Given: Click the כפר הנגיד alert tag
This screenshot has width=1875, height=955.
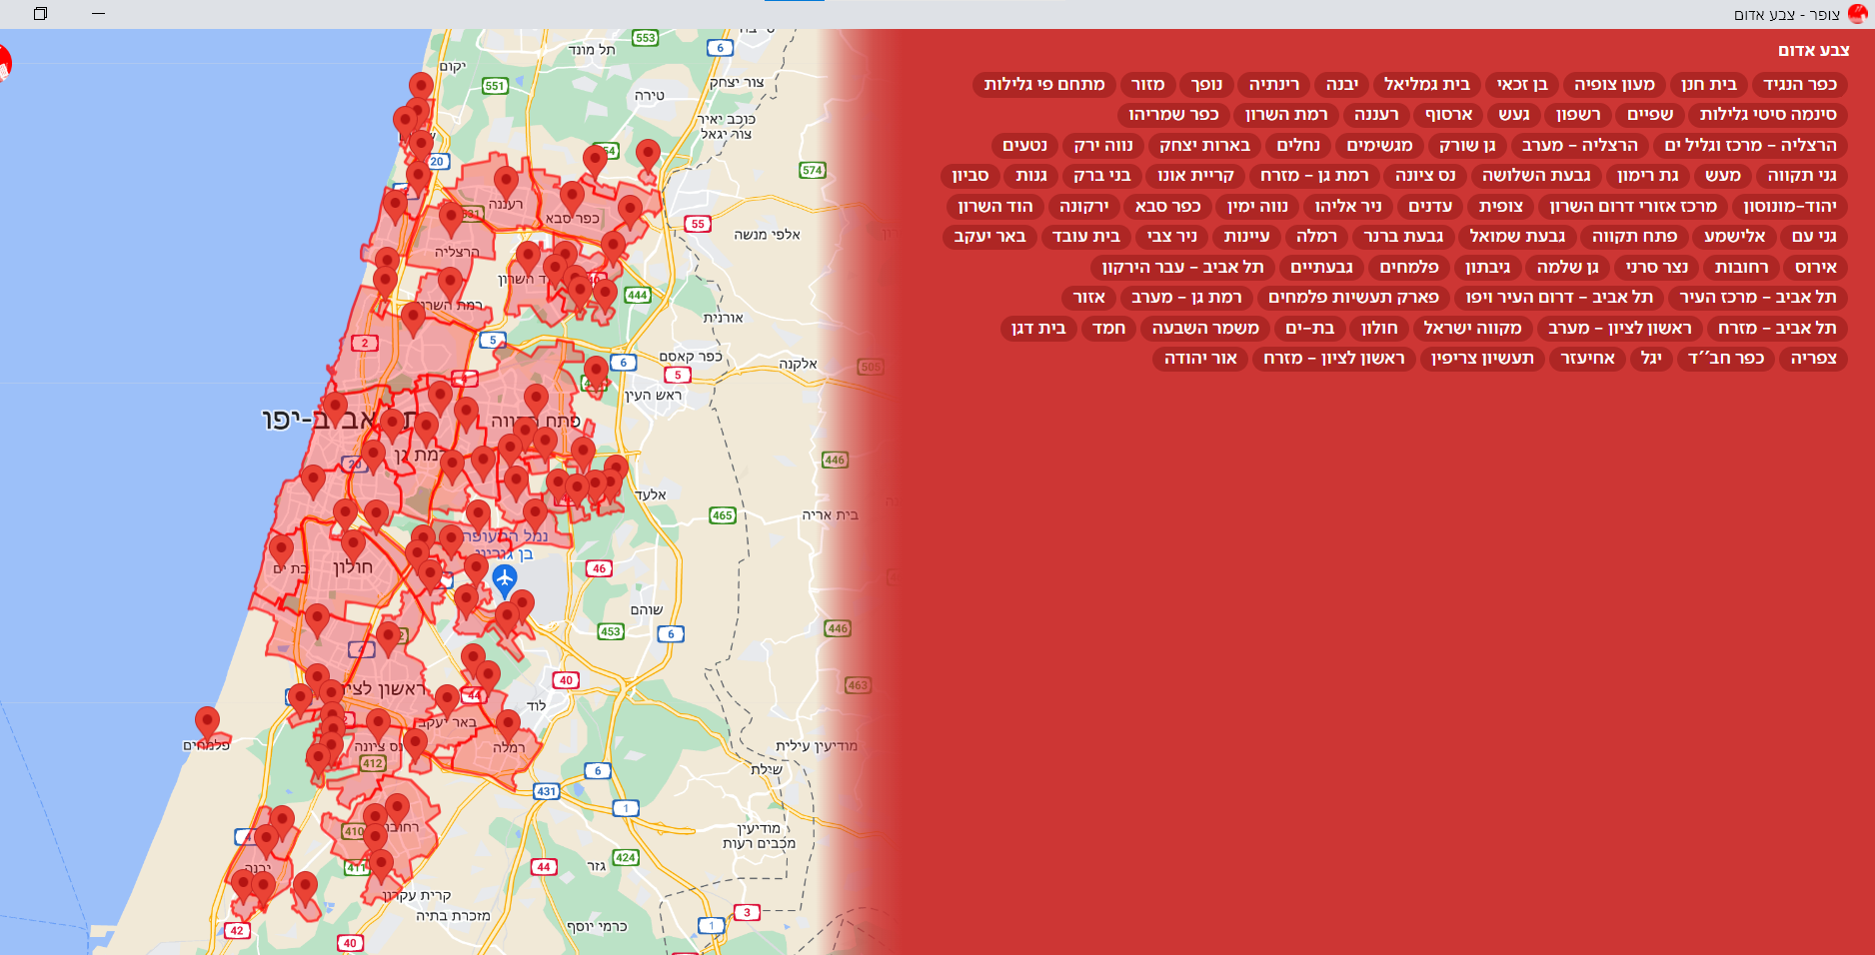Looking at the screenshot, I should (1800, 85).
